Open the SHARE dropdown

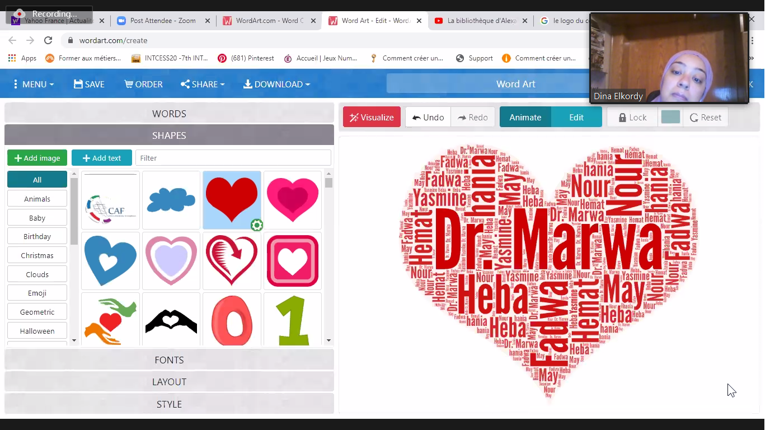click(x=202, y=84)
